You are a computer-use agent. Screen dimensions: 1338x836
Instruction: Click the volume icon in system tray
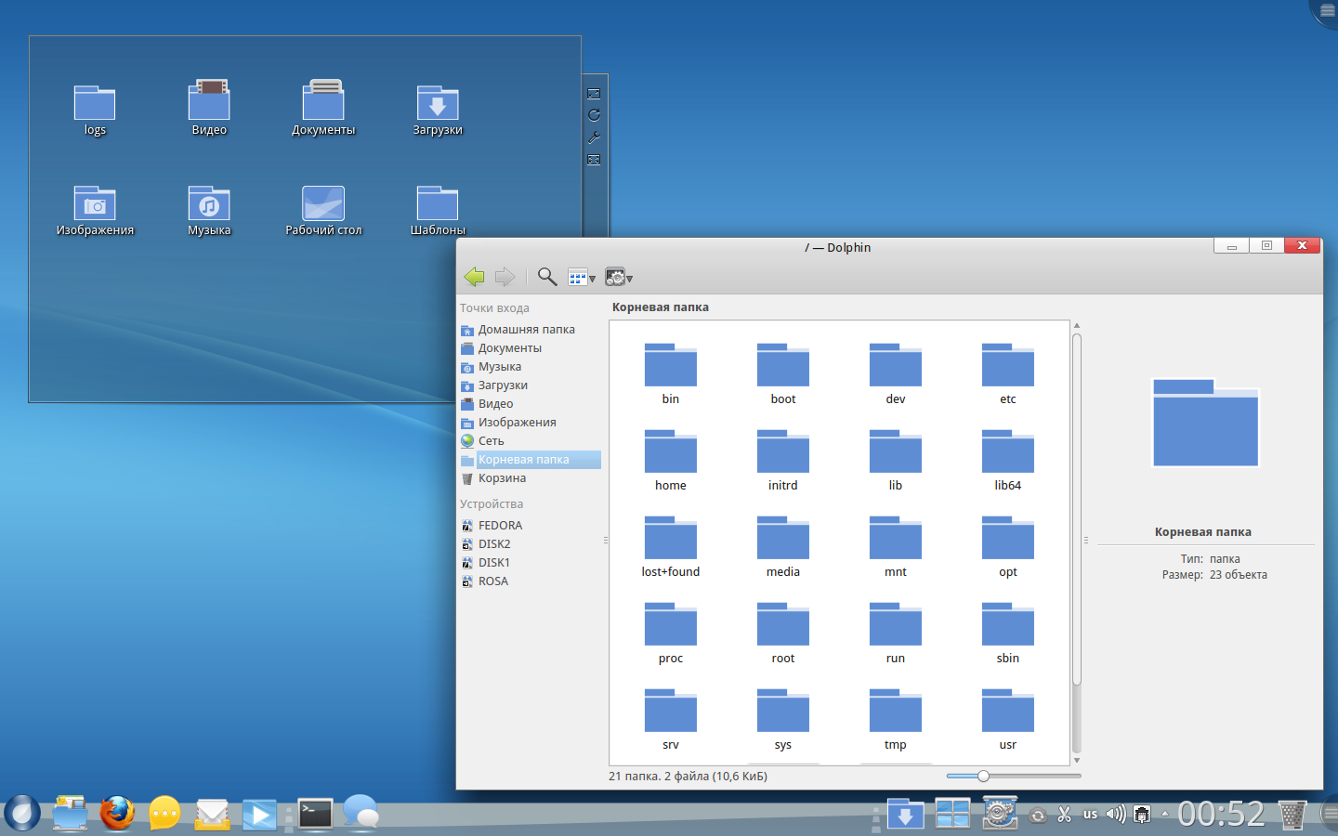(x=1115, y=815)
